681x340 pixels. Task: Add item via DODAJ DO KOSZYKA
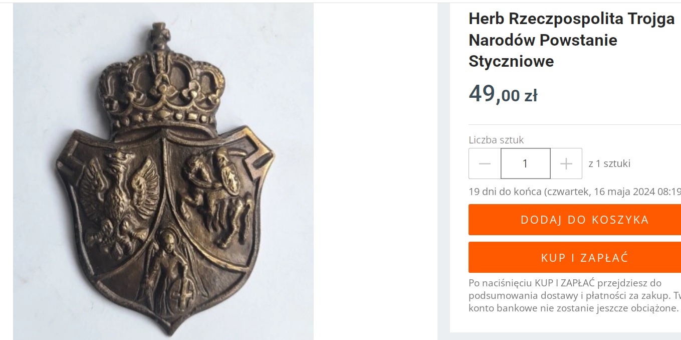click(x=575, y=220)
